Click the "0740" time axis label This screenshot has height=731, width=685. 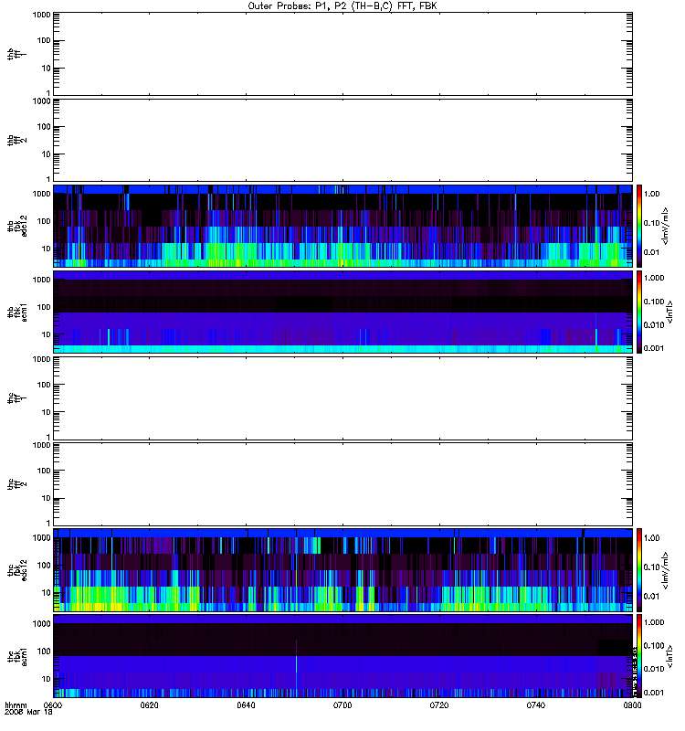point(536,705)
